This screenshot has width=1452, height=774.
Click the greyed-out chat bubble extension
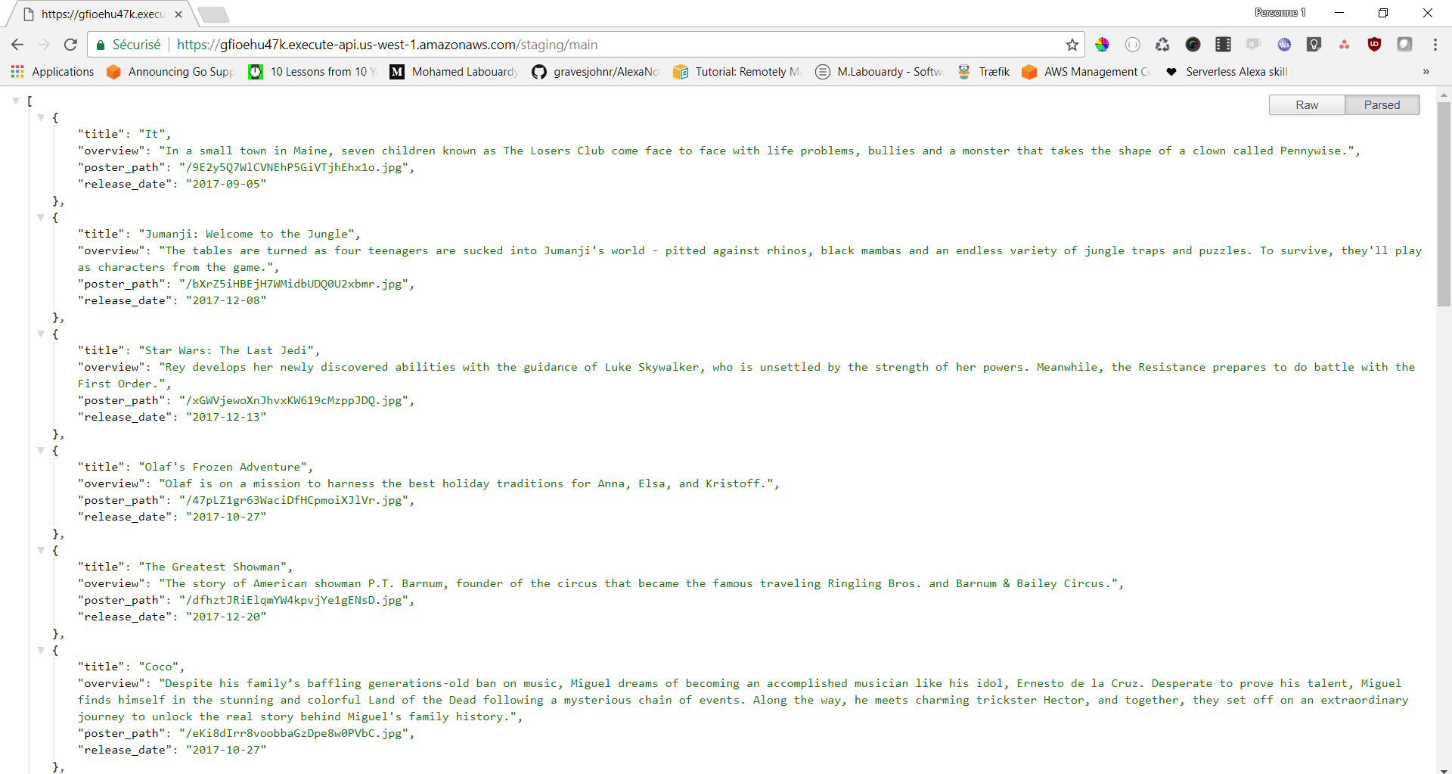coord(1253,45)
